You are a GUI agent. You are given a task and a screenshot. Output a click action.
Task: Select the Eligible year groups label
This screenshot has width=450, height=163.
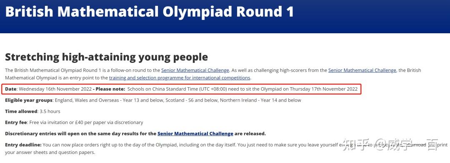29,100
